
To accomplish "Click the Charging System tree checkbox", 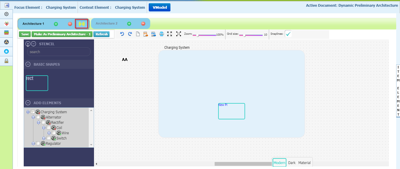I will [x=33, y=112].
